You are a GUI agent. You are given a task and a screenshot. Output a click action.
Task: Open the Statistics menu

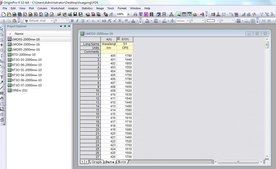[87, 8]
